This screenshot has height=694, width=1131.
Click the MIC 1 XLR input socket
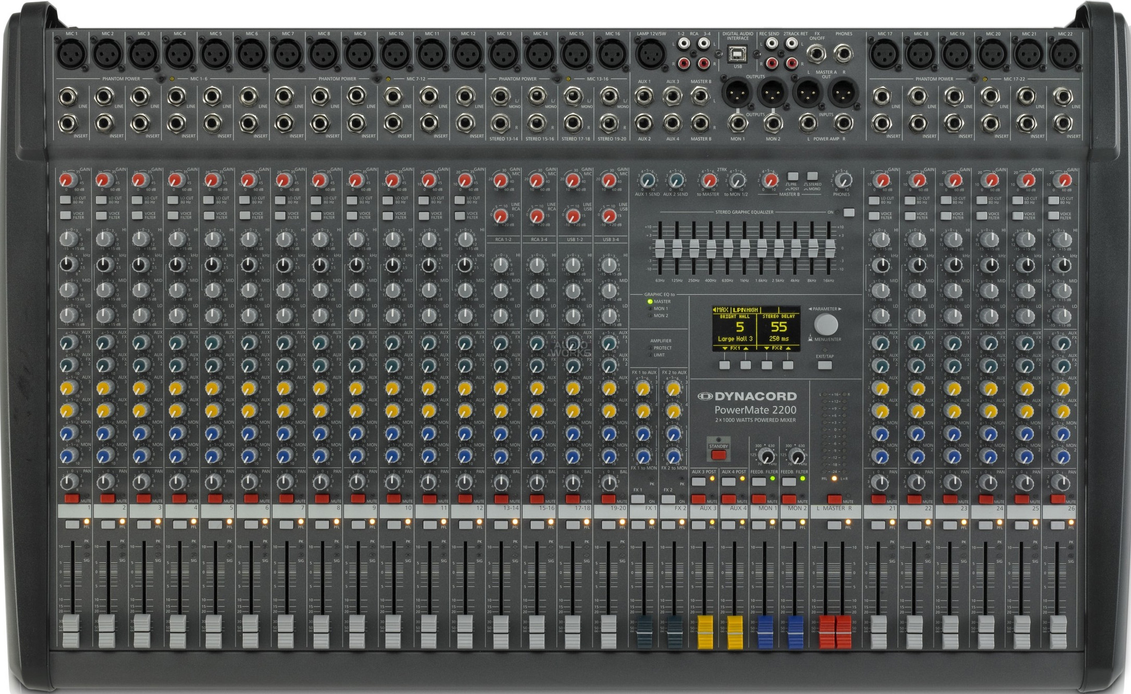coord(72,54)
